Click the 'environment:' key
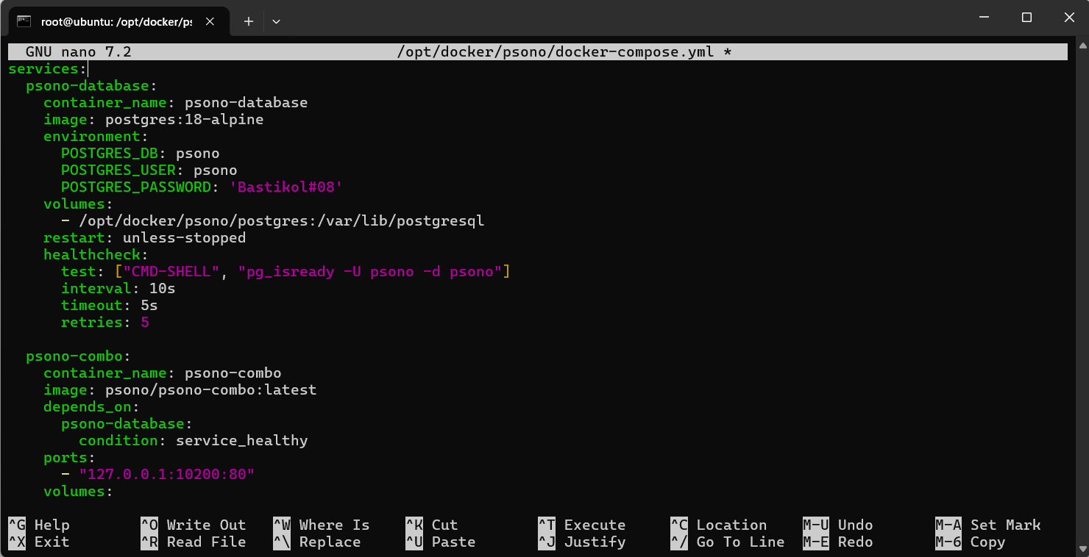This screenshot has height=557, width=1089. [x=96, y=137]
